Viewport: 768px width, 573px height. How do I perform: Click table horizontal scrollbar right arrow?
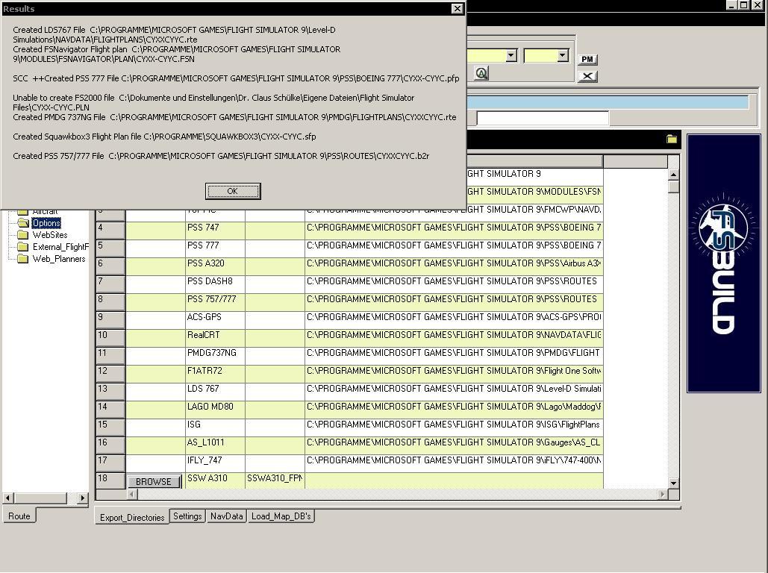pyautogui.click(x=662, y=495)
